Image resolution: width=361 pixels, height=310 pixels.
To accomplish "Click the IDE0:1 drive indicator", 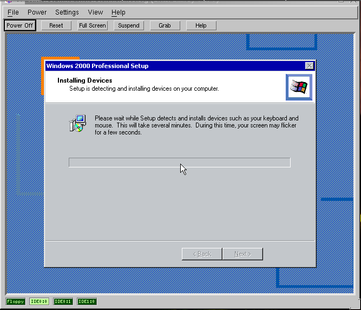I will click(x=63, y=301).
